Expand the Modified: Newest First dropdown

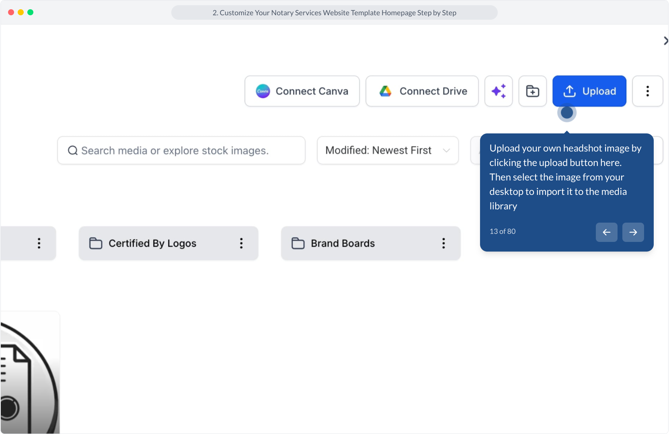coord(388,150)
